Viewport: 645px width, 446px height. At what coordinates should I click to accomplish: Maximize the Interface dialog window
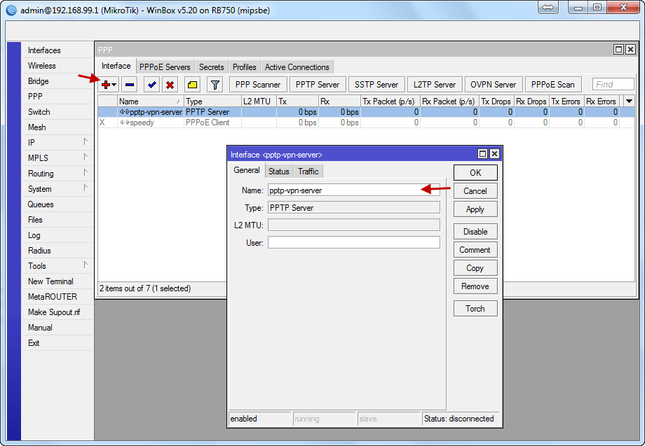482,154
